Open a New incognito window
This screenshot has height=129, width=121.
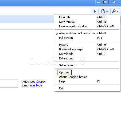tap(87, 26)
